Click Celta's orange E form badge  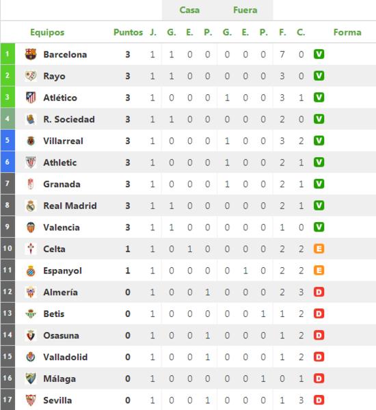tap(319, 249)
